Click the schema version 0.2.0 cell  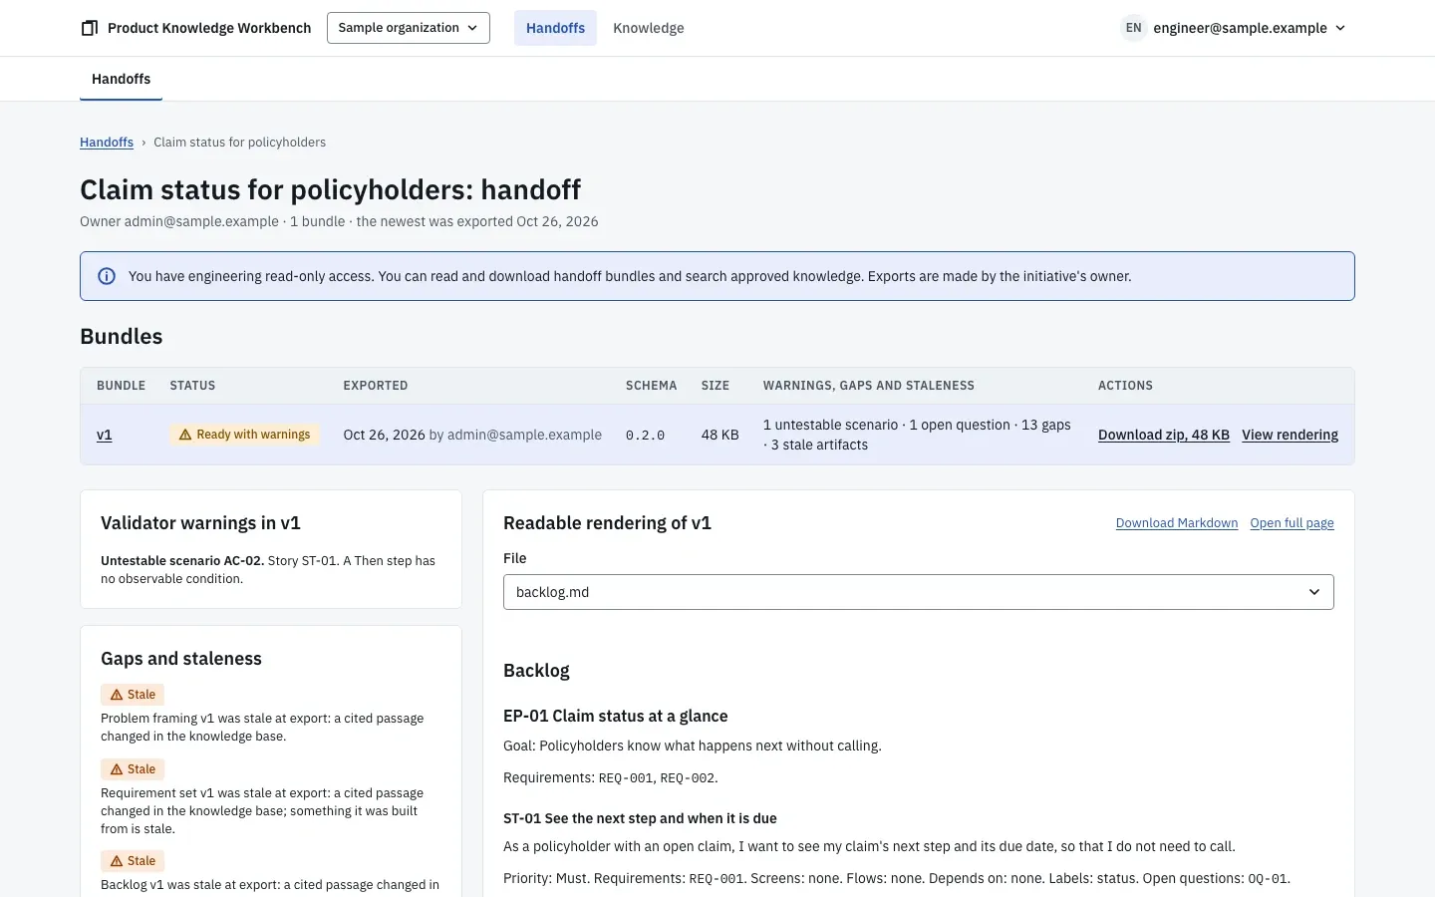click(x=645, y=436)
